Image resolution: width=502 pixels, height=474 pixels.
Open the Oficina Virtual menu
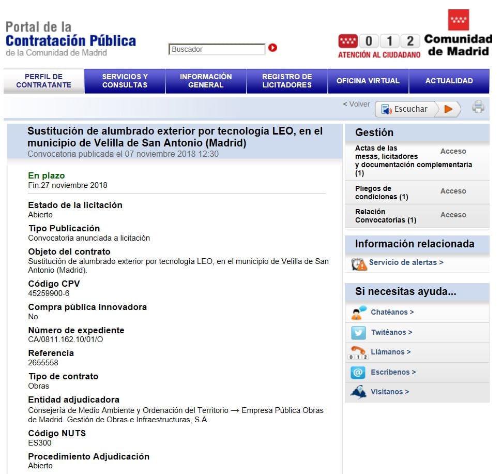pos(368,81)
